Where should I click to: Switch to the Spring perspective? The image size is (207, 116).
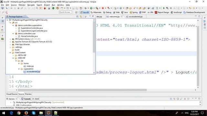134,12
